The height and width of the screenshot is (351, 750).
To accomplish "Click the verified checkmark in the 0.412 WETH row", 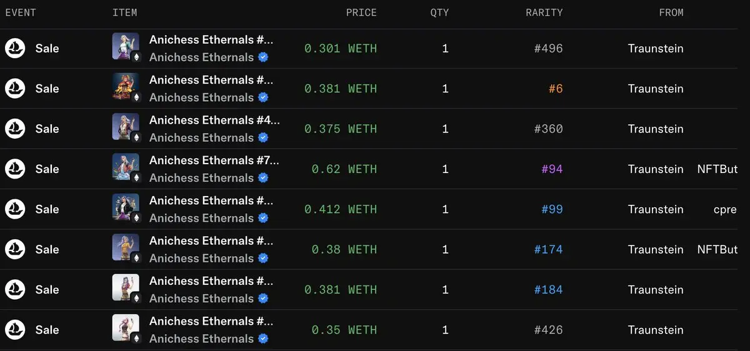I will (263, 218).
